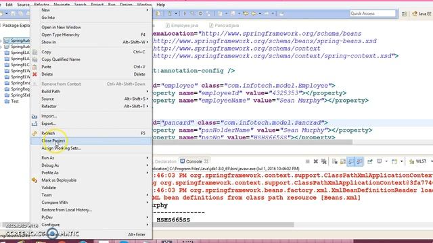Remove the launch with the single X icon

(316, 161)
